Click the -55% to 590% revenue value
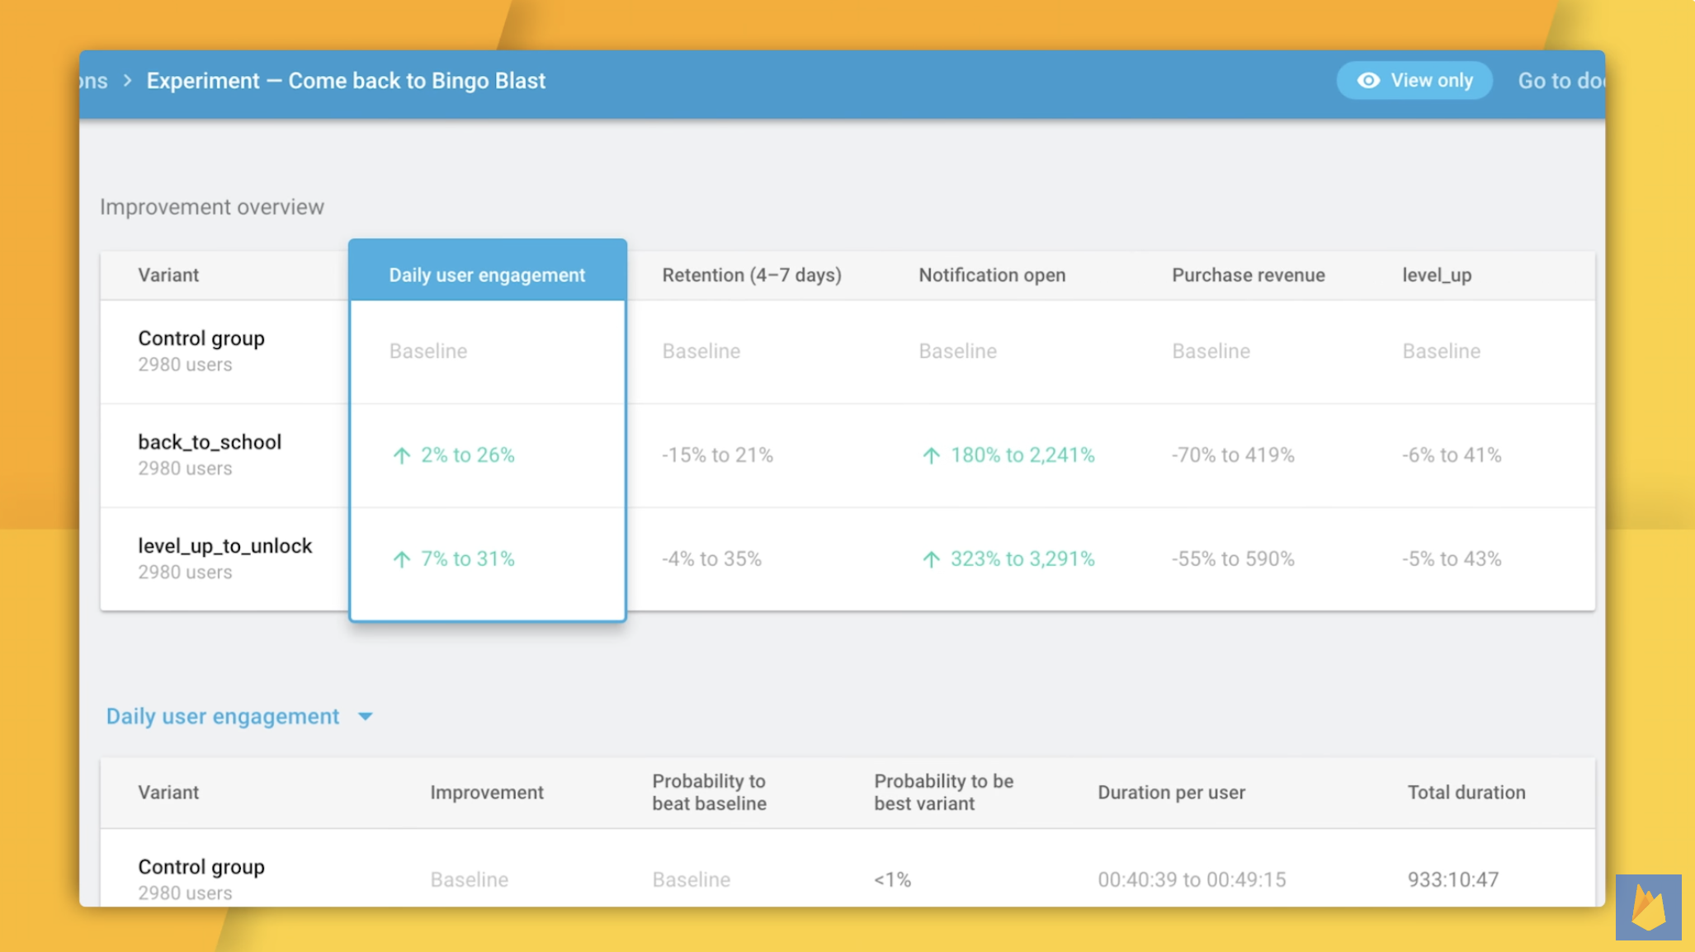Screen dimensions: 1695x952 [x=1233, y=559]
